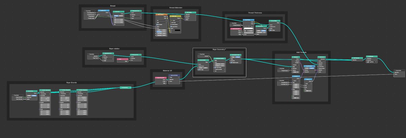
Task: Select the Material UV frame title
Action: pos(168,71)
